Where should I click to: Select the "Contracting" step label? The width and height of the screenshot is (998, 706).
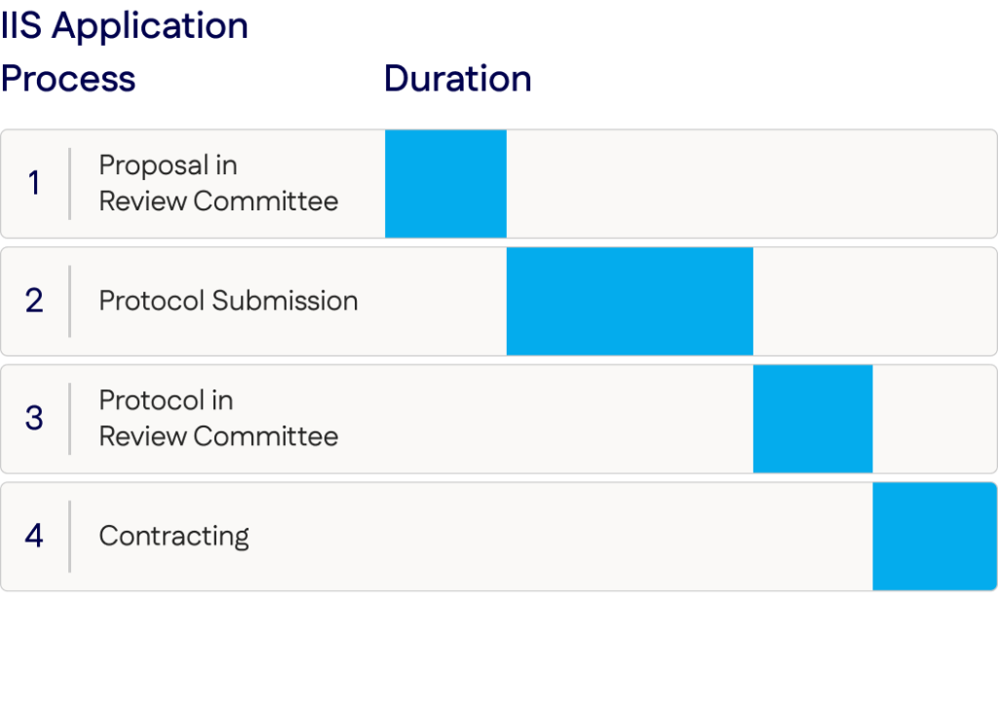pos(174,536)
